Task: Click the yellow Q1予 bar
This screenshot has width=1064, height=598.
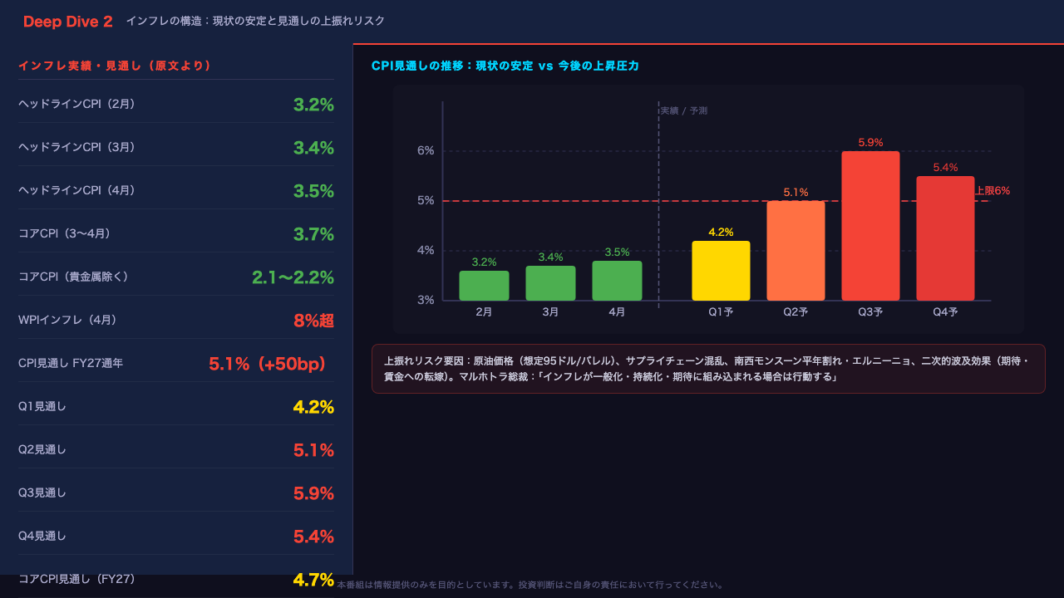Action: tap(721, 271)
